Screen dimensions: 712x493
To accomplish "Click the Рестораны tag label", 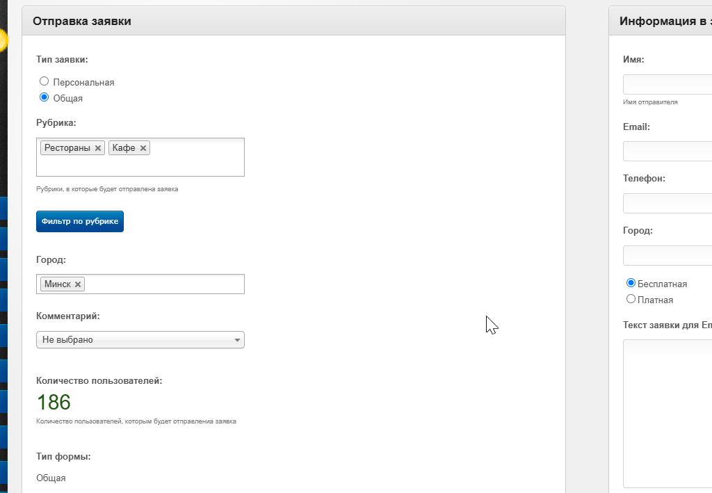I will coord(67,148).
